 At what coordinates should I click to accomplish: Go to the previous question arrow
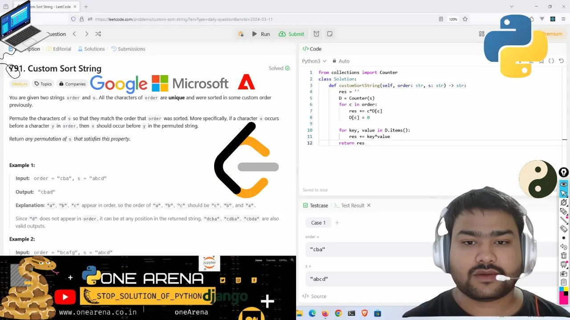point(74,34)
